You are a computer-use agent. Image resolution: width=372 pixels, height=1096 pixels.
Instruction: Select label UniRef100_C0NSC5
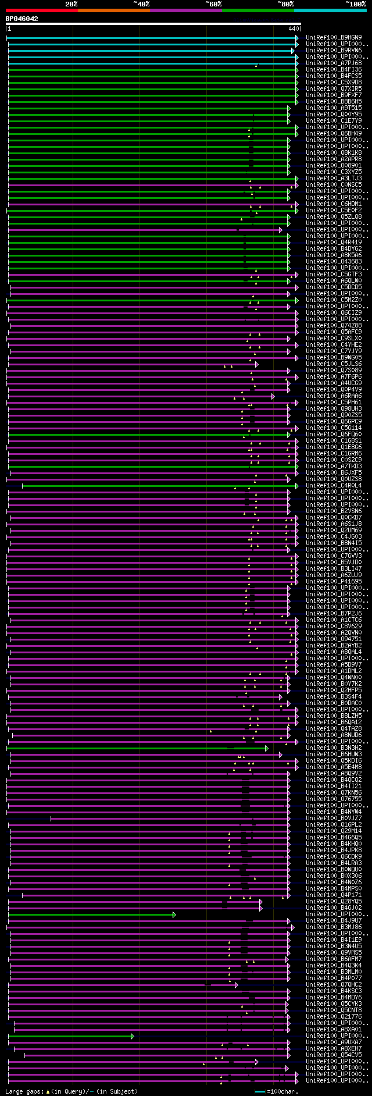334,185
